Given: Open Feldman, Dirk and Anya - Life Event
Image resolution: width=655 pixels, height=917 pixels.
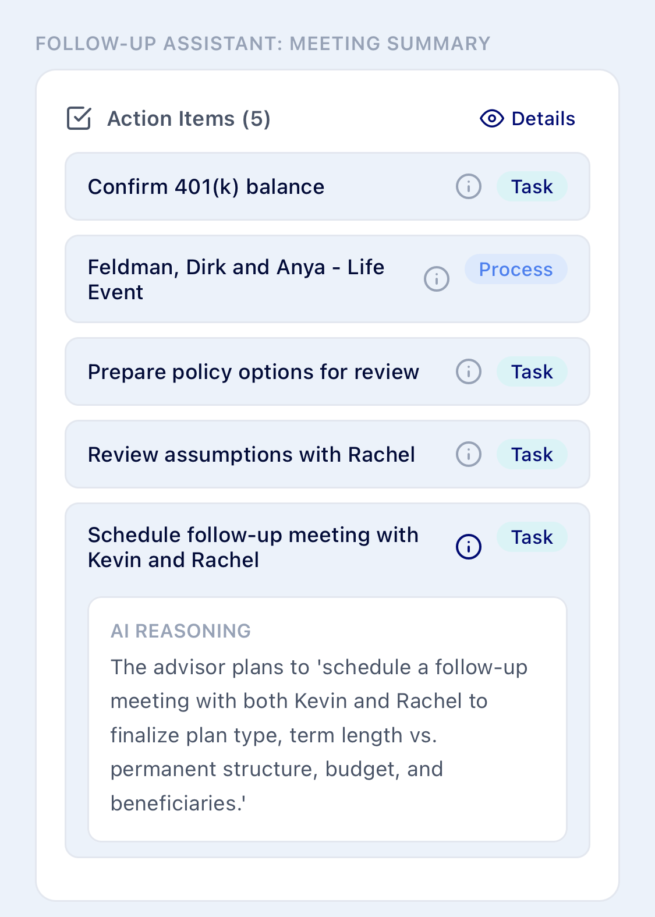Looking at the screenshot, I should pyautogui.click(x=327, y=279).
